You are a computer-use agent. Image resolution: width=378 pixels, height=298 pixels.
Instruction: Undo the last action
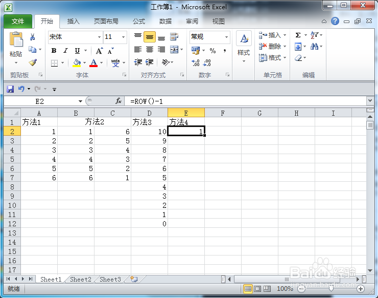21,89
